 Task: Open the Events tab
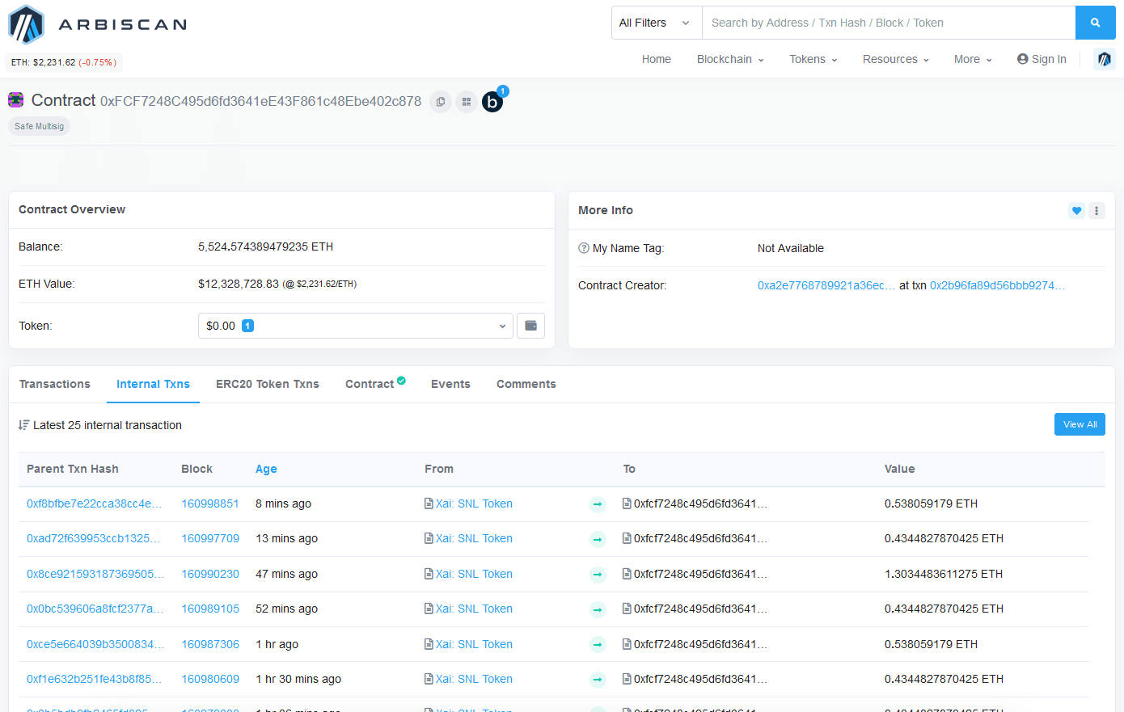(450, 384)
